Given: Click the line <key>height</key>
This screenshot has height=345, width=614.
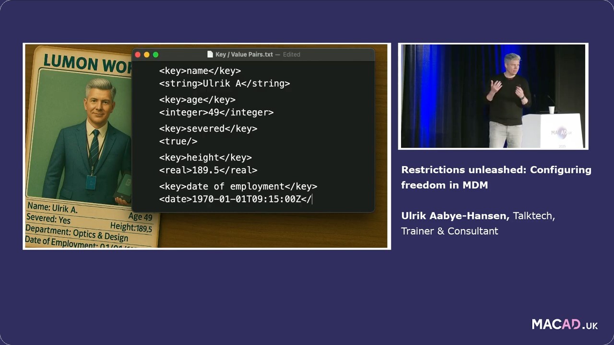Looking at the screenshot, I should (x=205, y=157).
